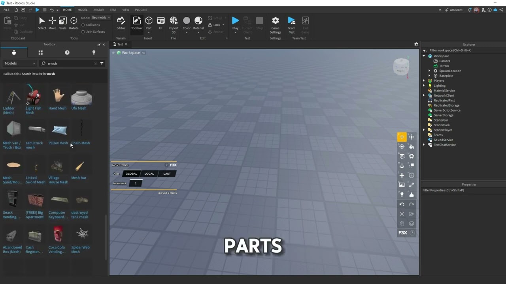Image resolution: width=506 pixels, height=284 pixels.
Task: Open the Terrain Editor
Action: (x=121, y=23)
